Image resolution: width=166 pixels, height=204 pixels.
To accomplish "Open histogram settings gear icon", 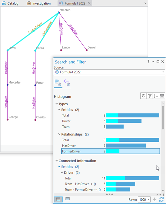I will coord(162,96).
